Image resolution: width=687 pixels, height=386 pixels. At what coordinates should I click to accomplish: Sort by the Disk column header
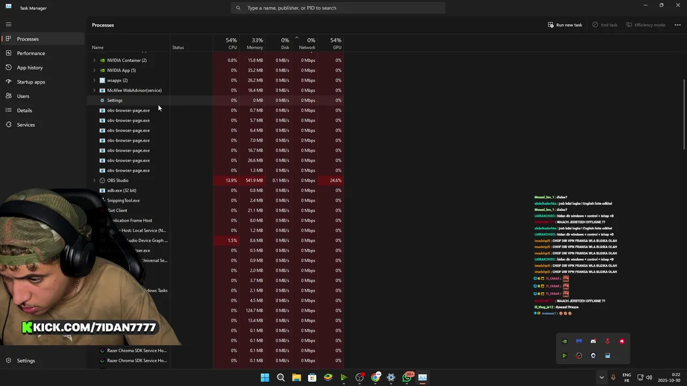pyautogui.click(x=279, y=43)
